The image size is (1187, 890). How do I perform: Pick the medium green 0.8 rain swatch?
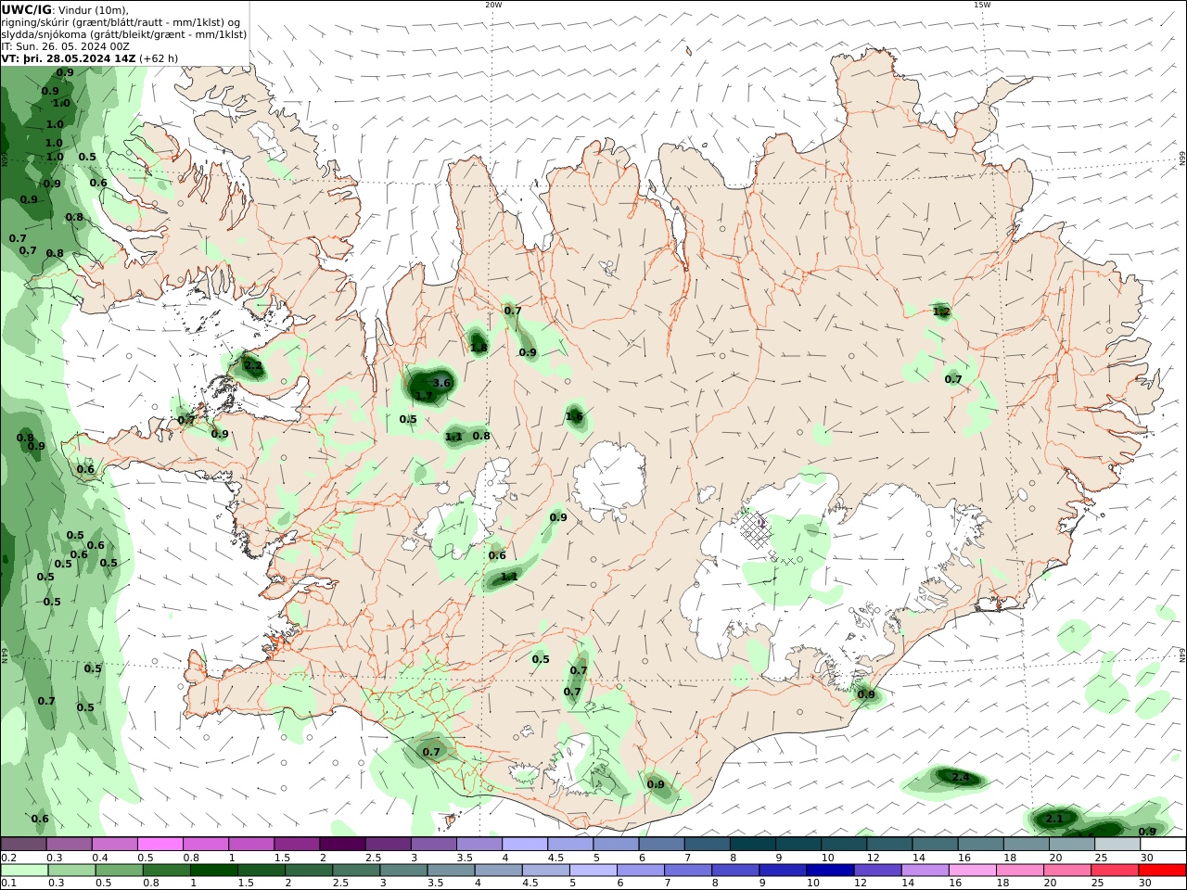(x=168, y=871)
